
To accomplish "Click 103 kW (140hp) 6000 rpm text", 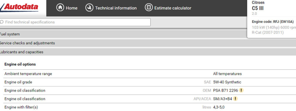I will tap(274, 27).
